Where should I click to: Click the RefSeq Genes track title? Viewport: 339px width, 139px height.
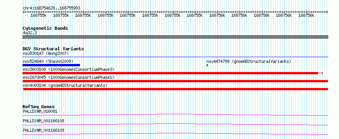(39, 107)
